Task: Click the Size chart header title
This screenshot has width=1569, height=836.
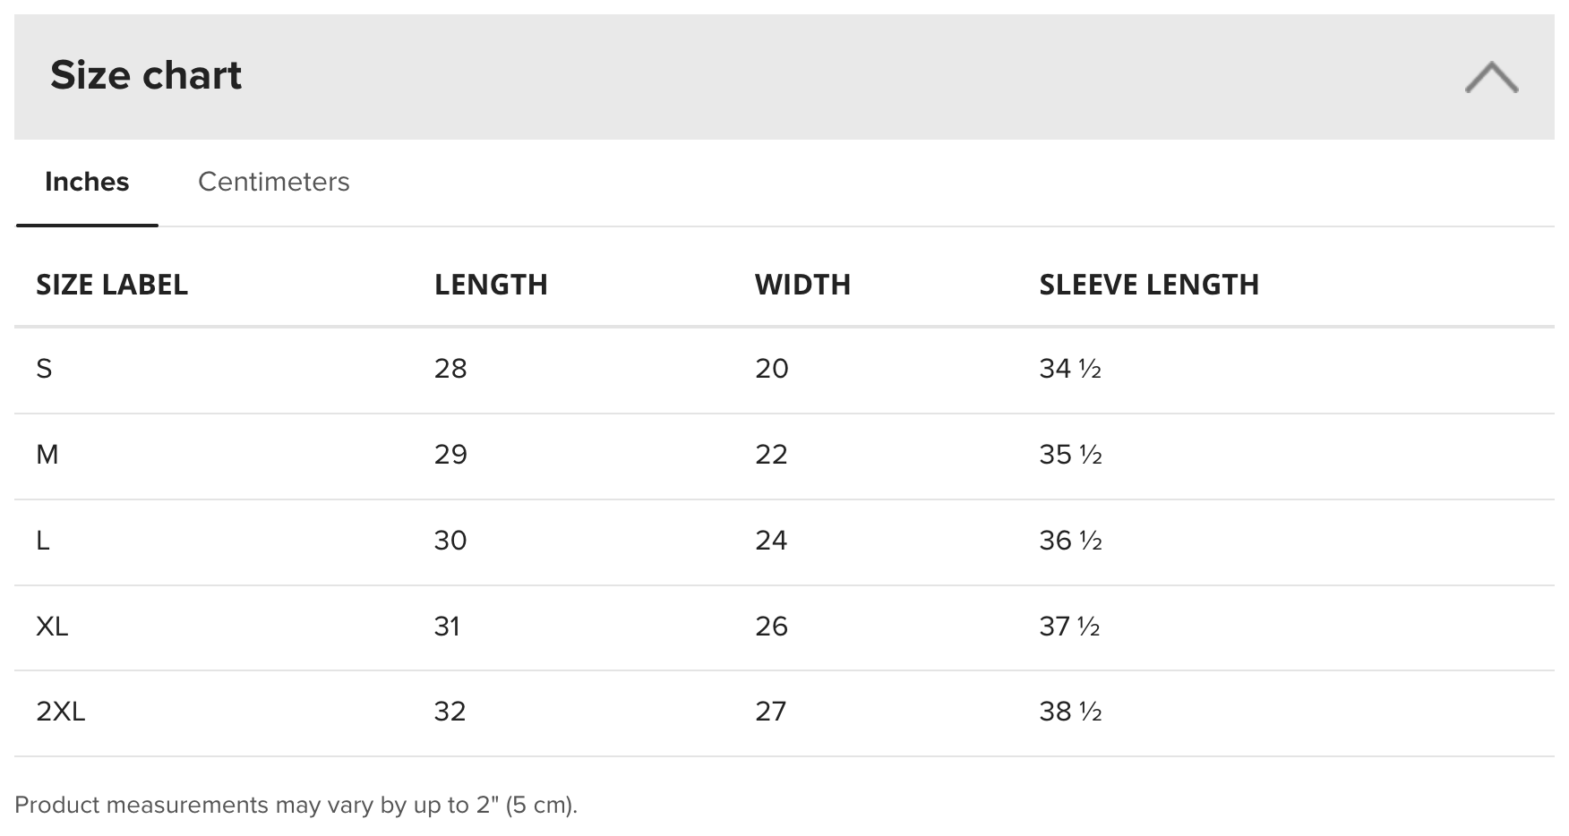Action: click(x=146, y=75)
